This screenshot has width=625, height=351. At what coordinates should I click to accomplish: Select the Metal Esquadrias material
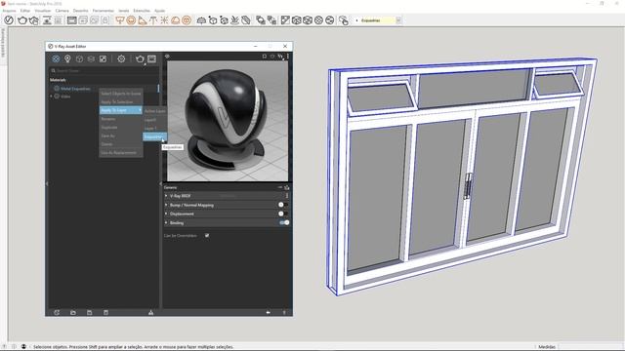[75, 89]
